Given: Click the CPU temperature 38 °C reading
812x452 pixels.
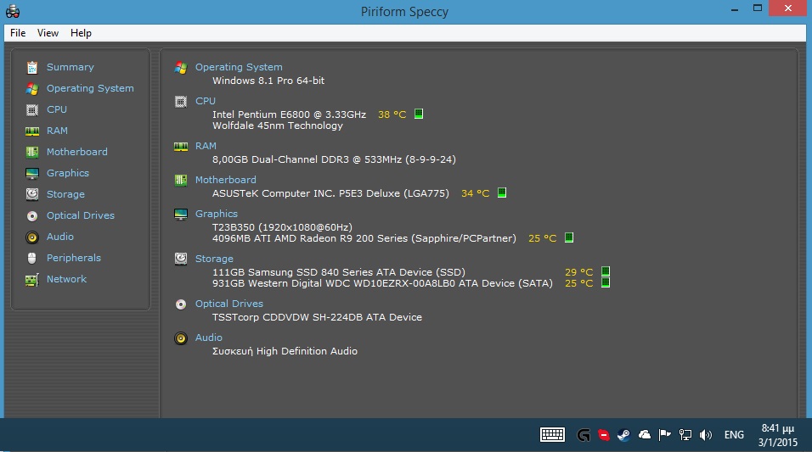Looking at the screenshot, I should click(x=392, y=114).
